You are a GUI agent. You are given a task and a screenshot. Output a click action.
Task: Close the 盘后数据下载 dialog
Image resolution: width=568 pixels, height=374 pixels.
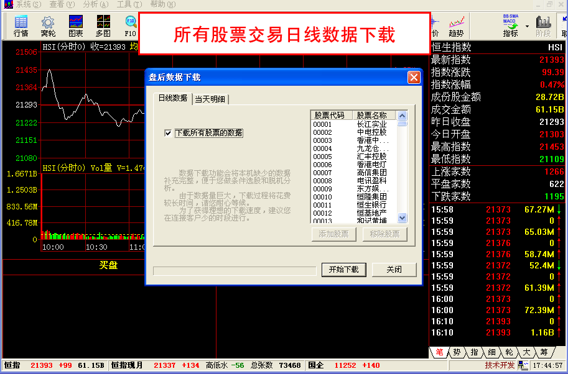coord(414,78)
